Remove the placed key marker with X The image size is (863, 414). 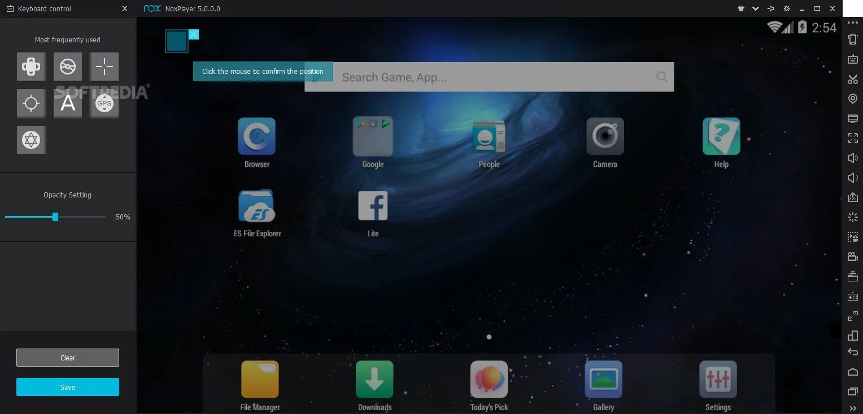(194, 34)
